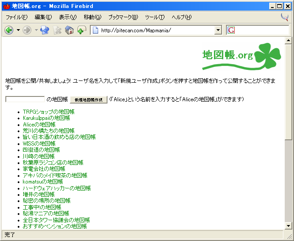Click the page icon in the address bar
The width and height of the screenshot is (294, 241).
(95, 30)
